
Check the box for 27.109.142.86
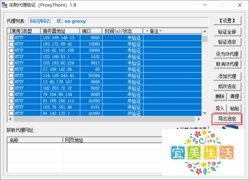(x=11, y=69)
